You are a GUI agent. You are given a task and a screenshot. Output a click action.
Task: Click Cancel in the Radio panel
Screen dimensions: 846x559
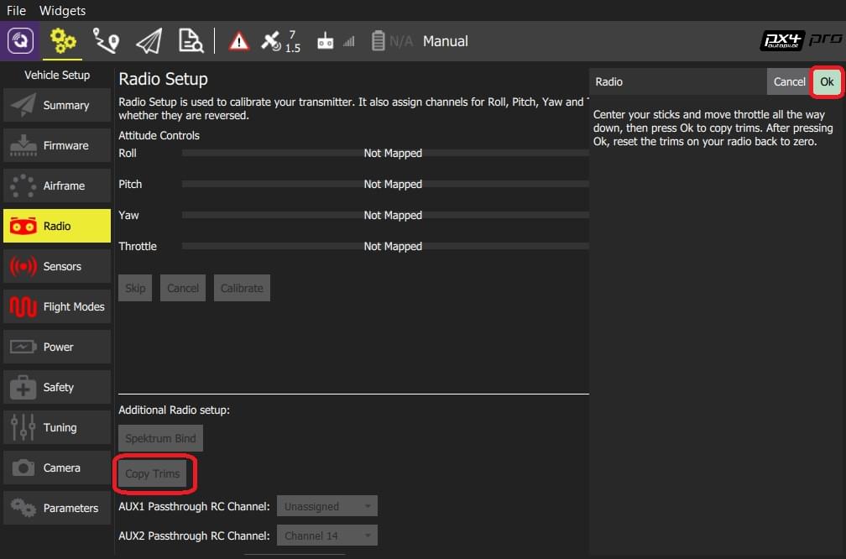coord(789,81)
